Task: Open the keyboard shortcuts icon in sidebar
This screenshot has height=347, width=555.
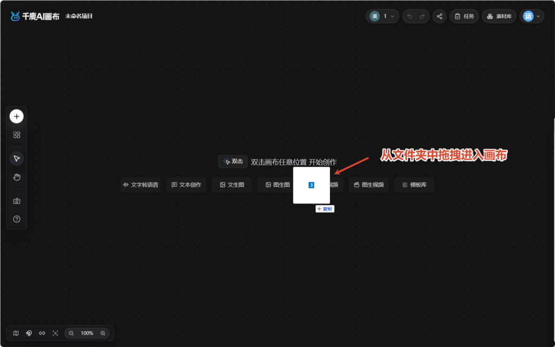Action: pos(17,201)
